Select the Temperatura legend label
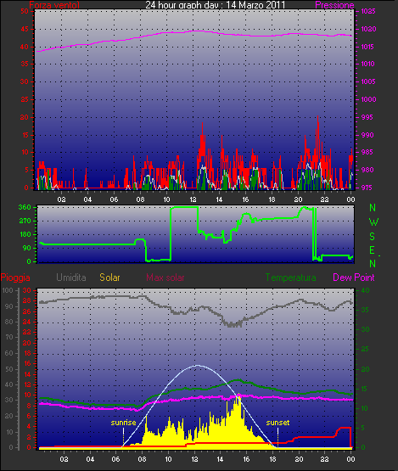Image resolution: width=398 pixels, height=471 pixels. coord(290,278)
